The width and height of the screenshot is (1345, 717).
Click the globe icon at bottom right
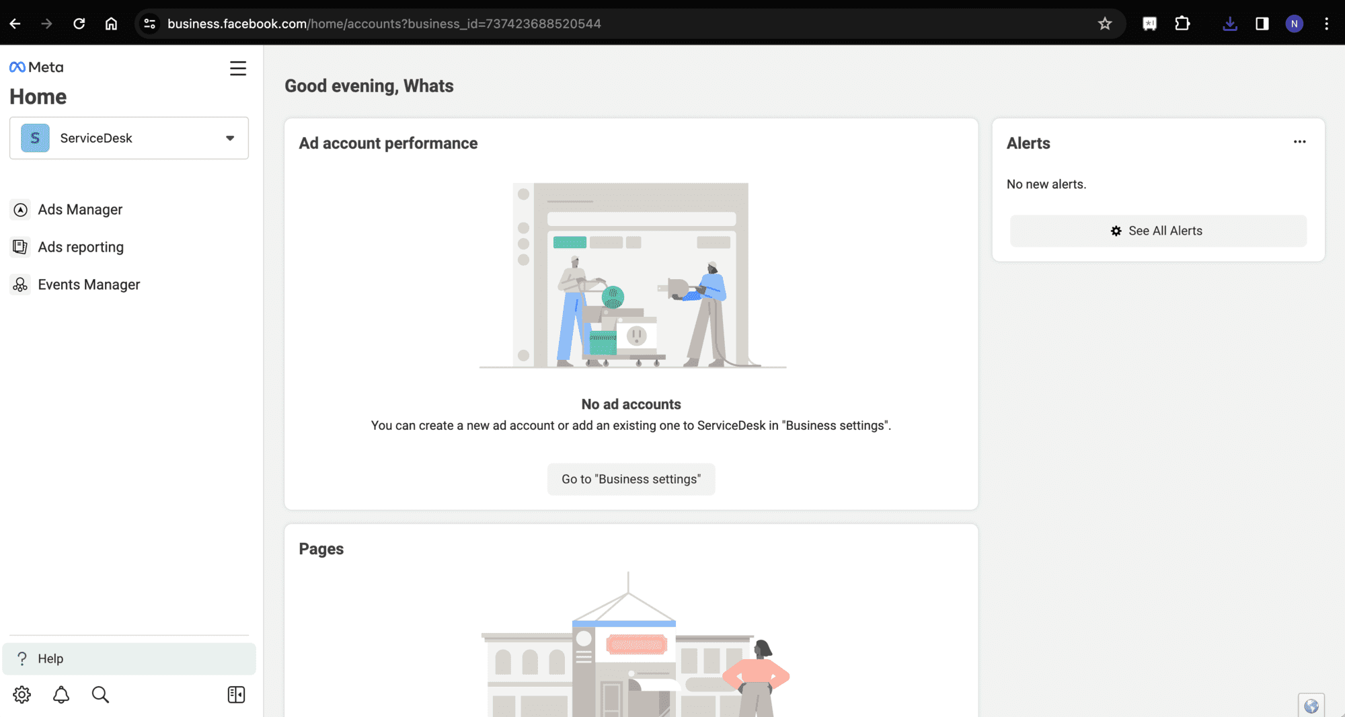1311,706
